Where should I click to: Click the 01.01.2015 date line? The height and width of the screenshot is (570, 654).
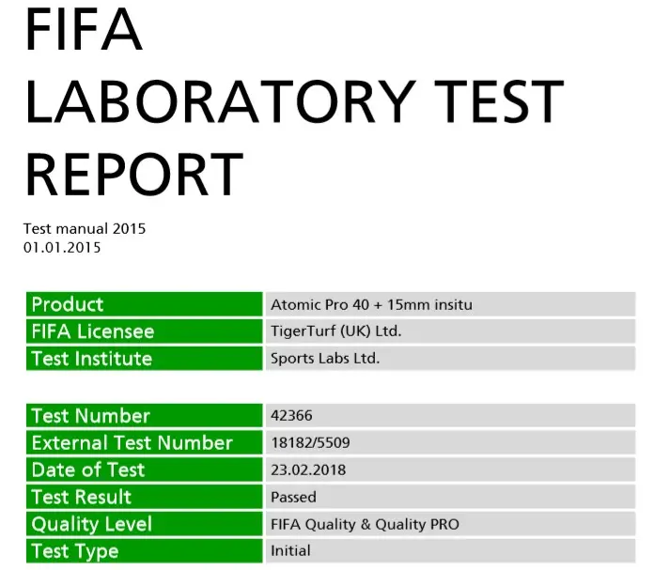(62, 248)
